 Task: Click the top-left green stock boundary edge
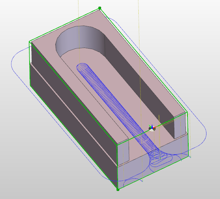[64, 25]
